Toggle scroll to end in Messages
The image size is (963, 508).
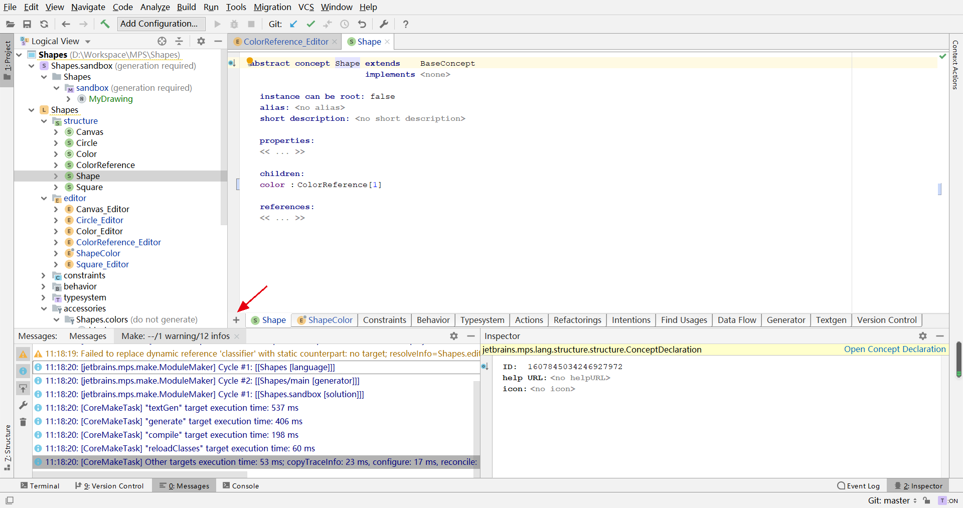[23, 388]
